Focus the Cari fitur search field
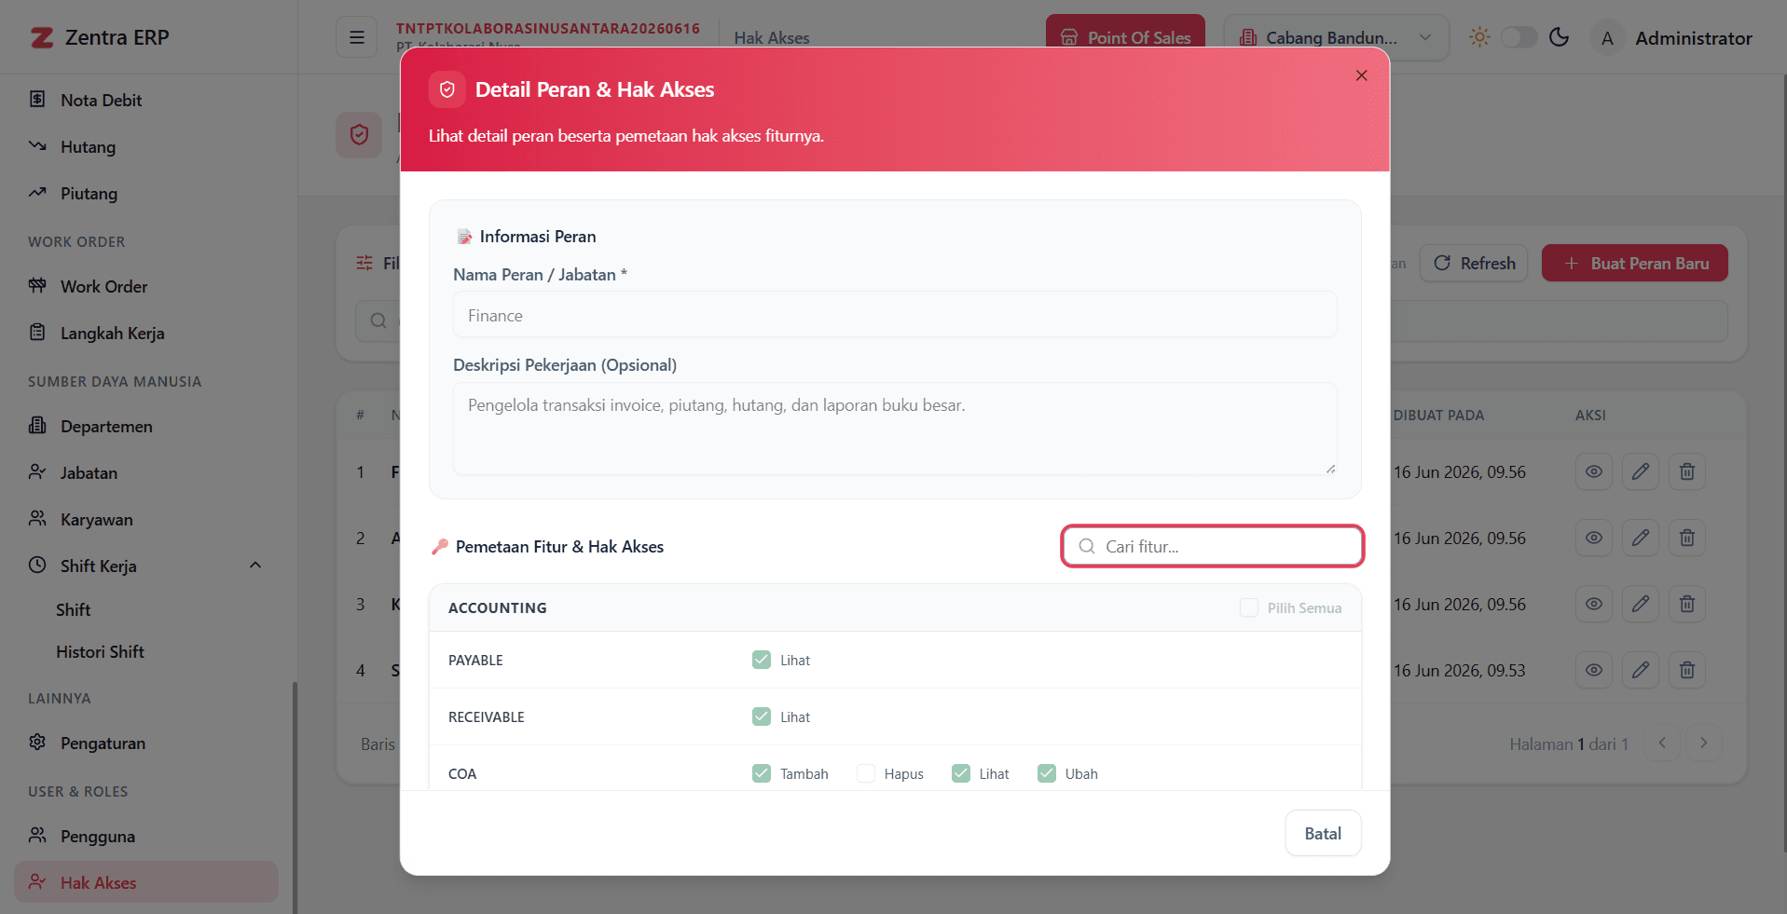The width and height of the screenshot is (1787, 914). point(1213,546)
